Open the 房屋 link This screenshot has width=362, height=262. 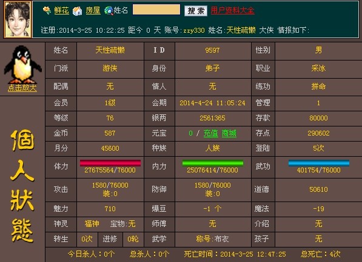click(x=93, y=10)
